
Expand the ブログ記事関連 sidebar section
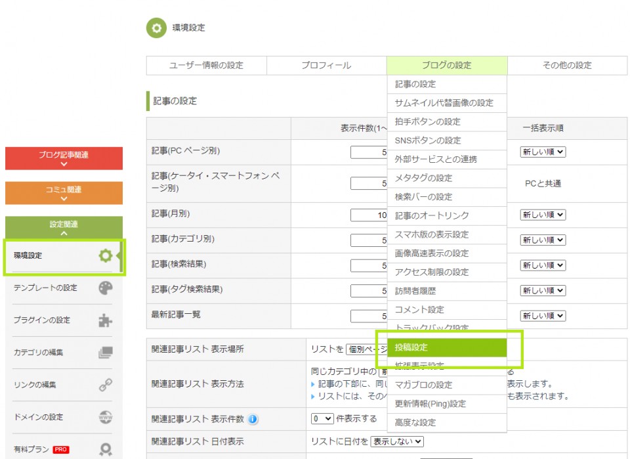click(x=64, y=159)
